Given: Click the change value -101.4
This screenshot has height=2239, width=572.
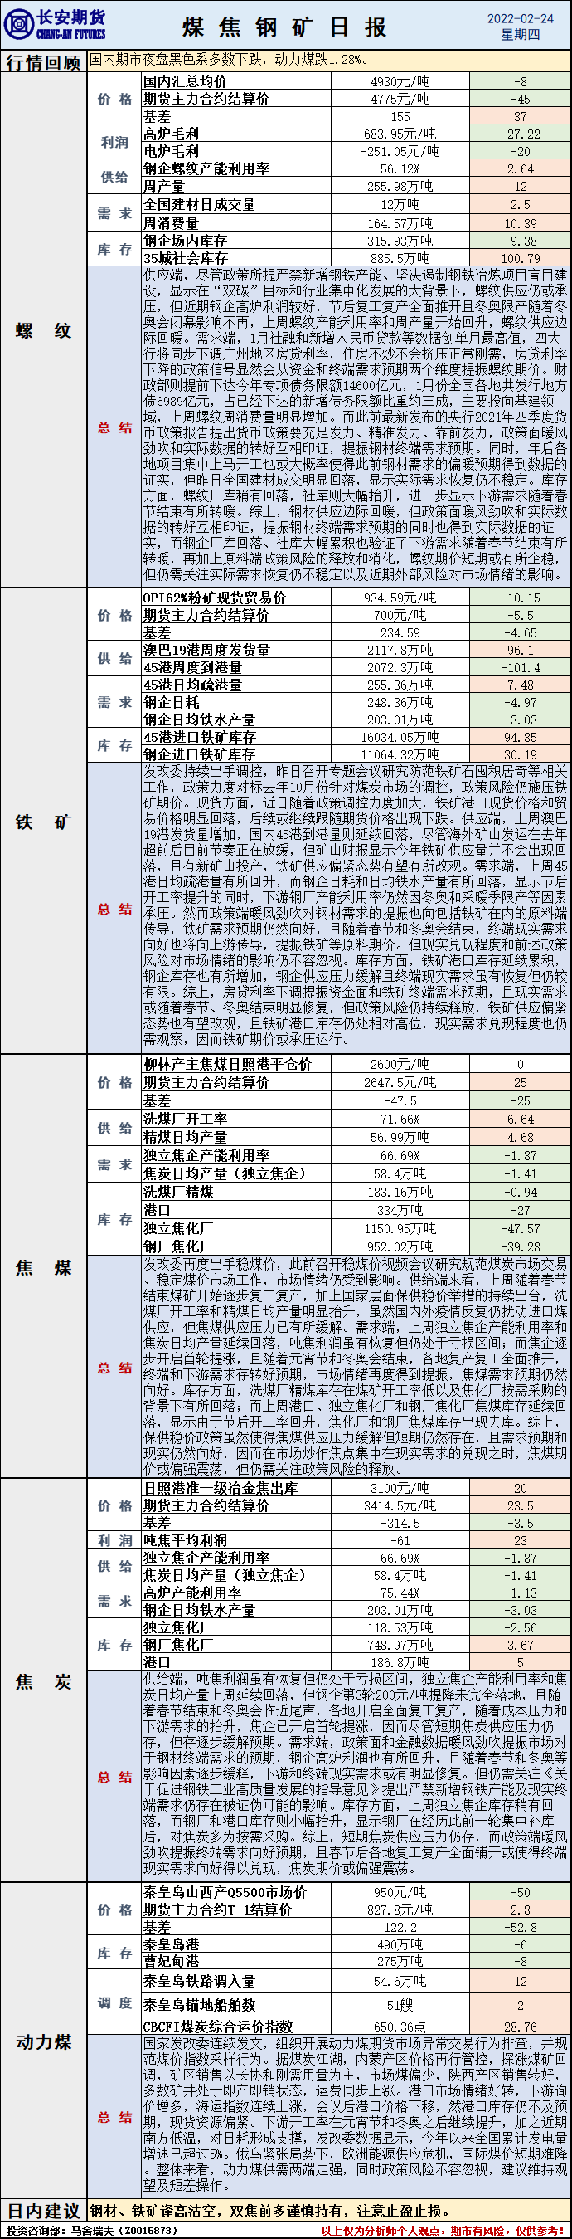Looking at the screenshot, I should (520, 667).
